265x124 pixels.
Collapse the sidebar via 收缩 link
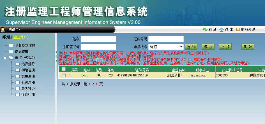pyautogui.click(x=7, y=37)
